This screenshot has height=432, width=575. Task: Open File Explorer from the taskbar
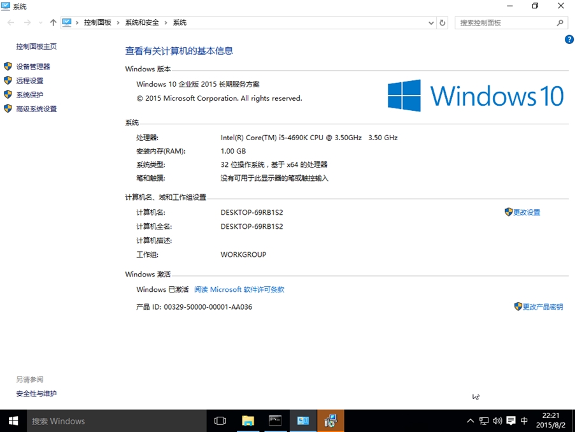tap(248, 421)
